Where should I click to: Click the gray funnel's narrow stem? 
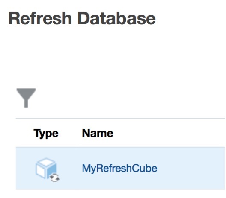click(x=26, y=104)
